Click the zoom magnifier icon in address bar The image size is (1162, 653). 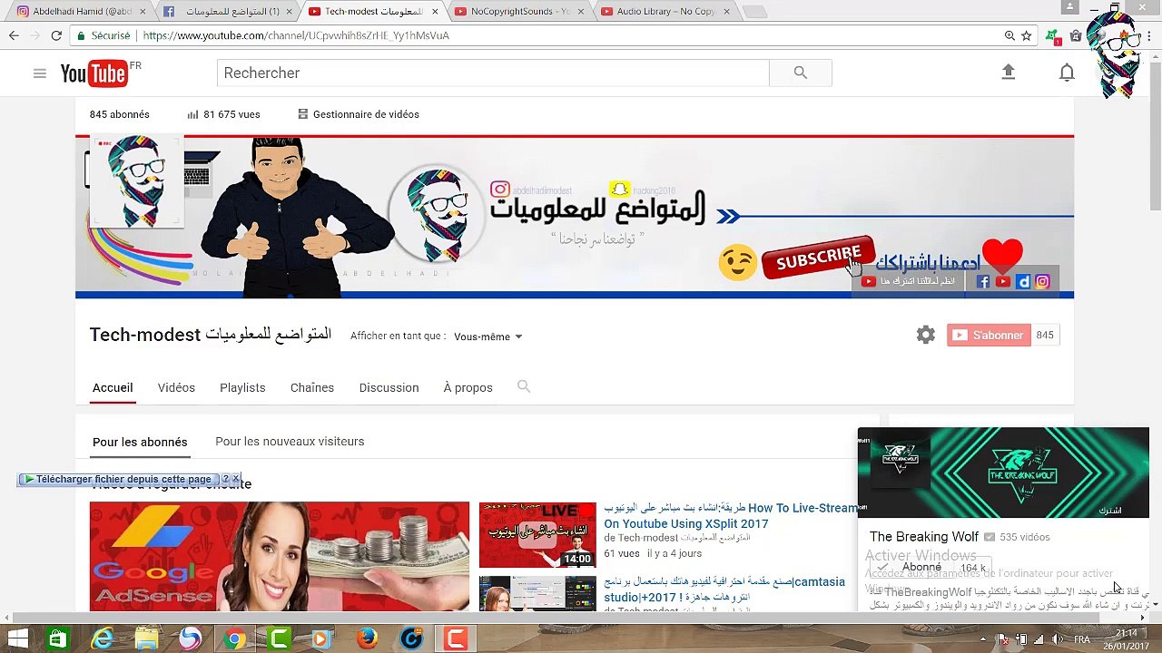click(x=1009, y=35)
